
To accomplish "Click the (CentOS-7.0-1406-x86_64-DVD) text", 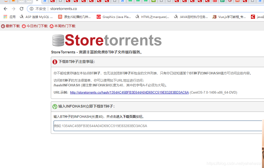I will point(213,92).
